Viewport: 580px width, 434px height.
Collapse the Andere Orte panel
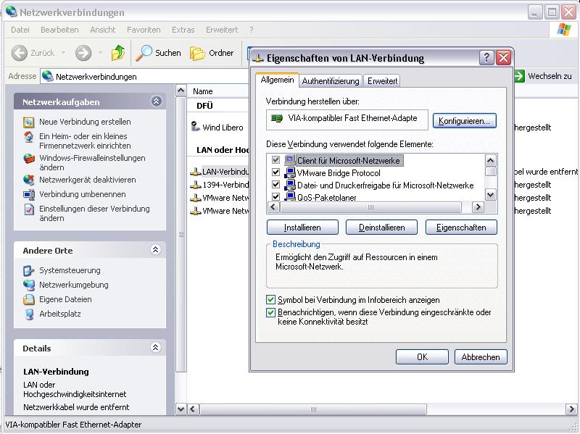pos(155,250)
